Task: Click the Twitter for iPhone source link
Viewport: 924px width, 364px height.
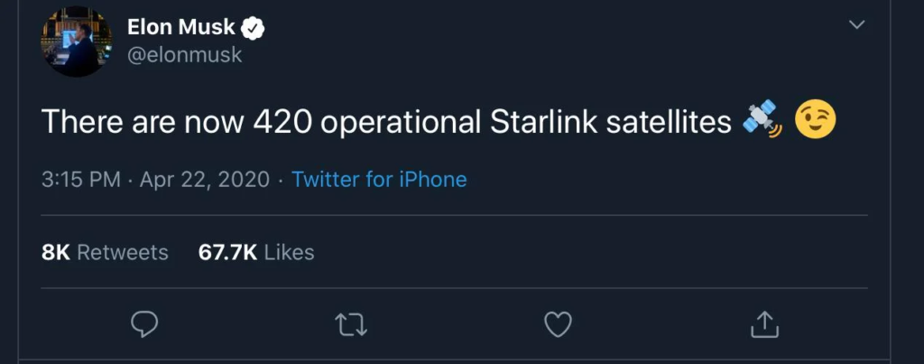Action: coord(379,180)
